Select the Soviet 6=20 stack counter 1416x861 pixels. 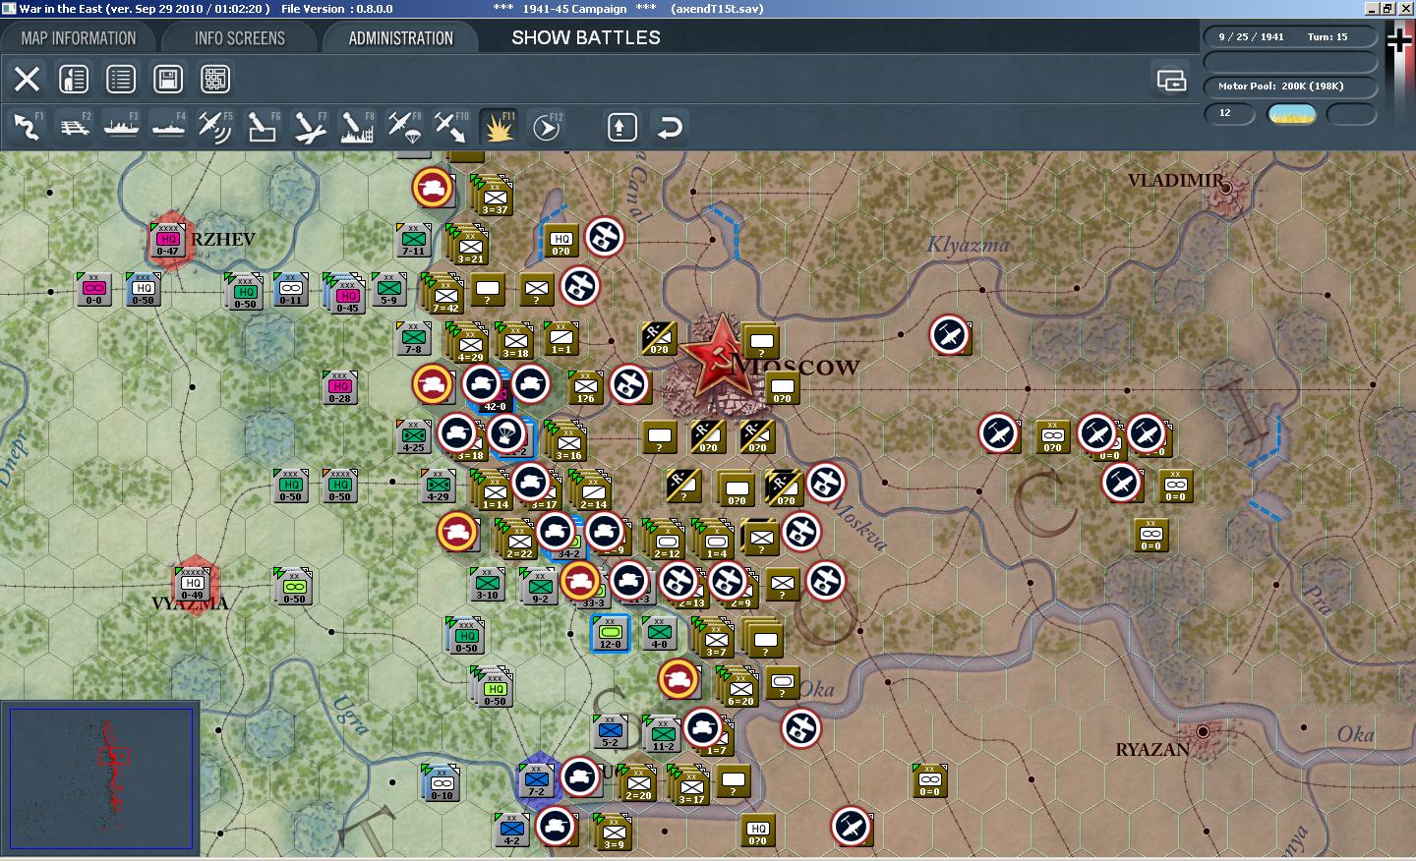point(740,689)
